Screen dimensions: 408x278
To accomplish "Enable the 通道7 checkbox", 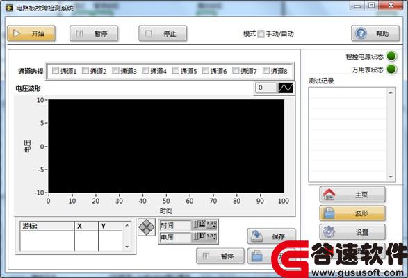I will [x=236, y=70].
